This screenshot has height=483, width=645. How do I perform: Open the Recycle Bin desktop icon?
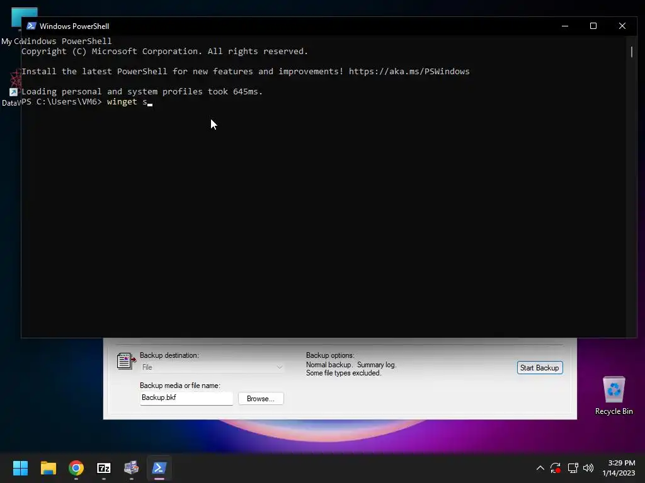tap(614, 396)
